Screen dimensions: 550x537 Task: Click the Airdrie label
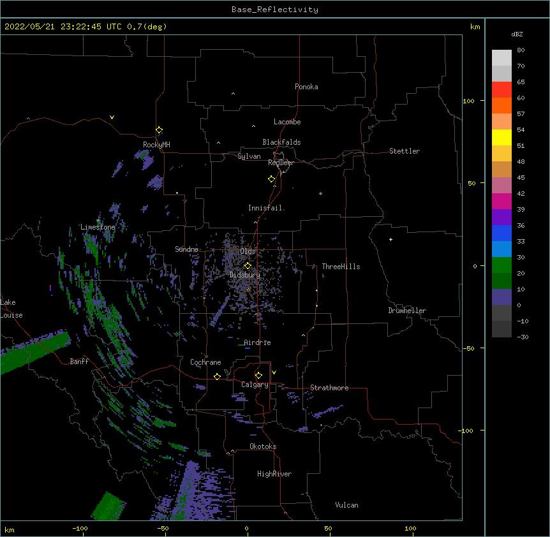coord(257,342)
